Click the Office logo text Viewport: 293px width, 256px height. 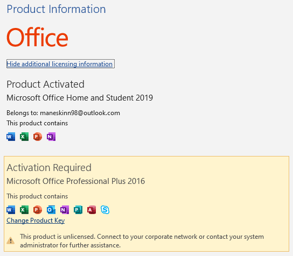(37, 37)
